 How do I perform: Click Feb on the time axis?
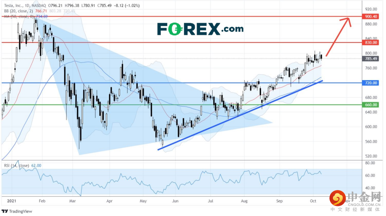(x=42, y=201)
